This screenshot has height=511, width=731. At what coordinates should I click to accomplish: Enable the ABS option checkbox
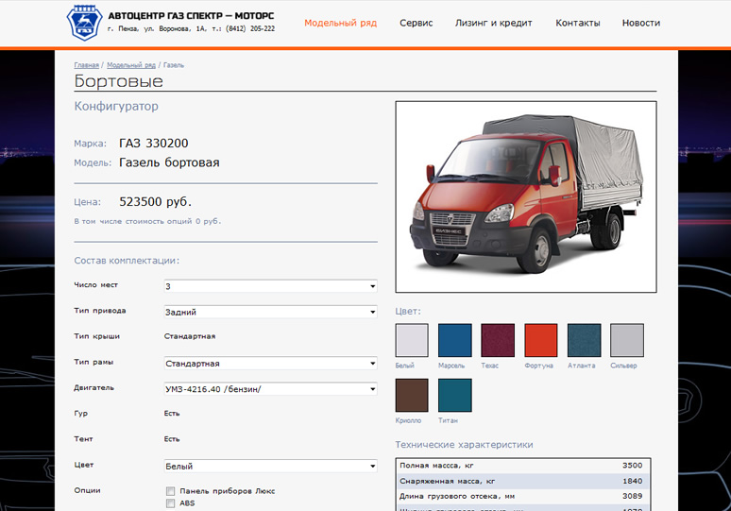170,503
